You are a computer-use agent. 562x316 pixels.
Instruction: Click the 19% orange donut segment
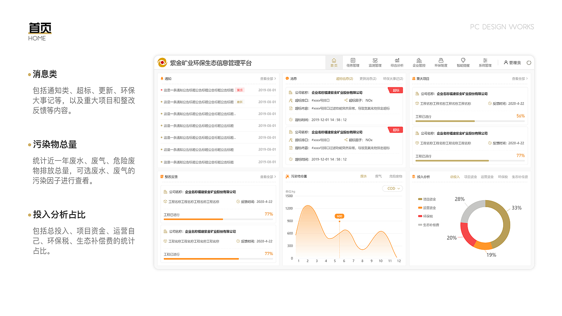[x=483, y=246]
